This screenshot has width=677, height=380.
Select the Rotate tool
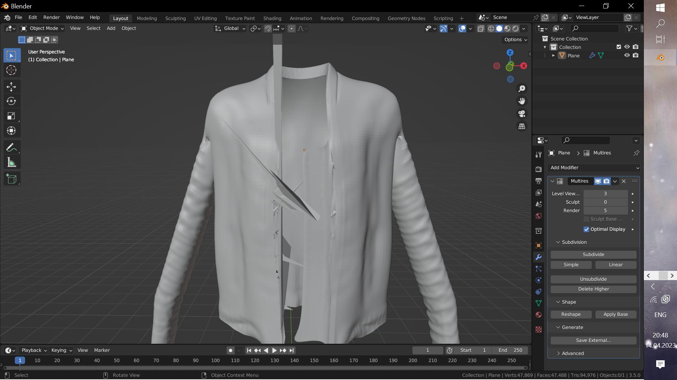pos(11,101)
